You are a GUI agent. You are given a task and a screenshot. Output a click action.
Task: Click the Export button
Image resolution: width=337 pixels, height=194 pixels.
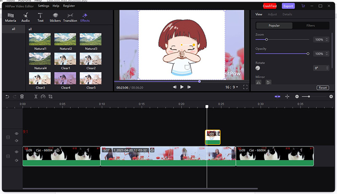coord(288,6)
